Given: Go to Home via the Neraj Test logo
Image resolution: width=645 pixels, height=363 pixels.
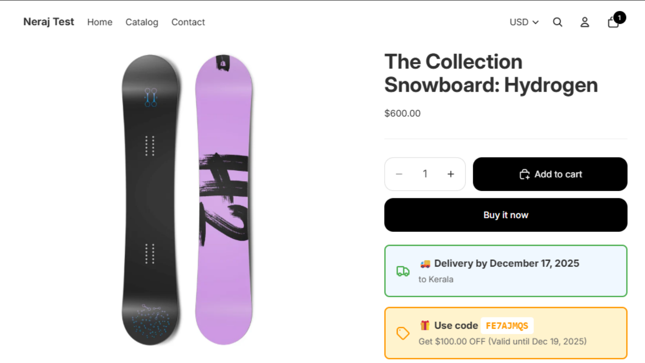Looking at the screenshot, I should click(x=49, y=22).
